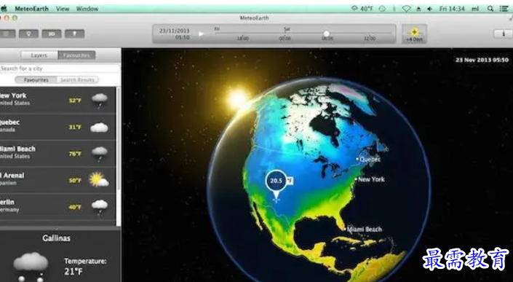The width and height of the screenshot is (513, 282).
Task: Click the sunny cloud icon for Arenal
Action: click(x=99, y=180)
